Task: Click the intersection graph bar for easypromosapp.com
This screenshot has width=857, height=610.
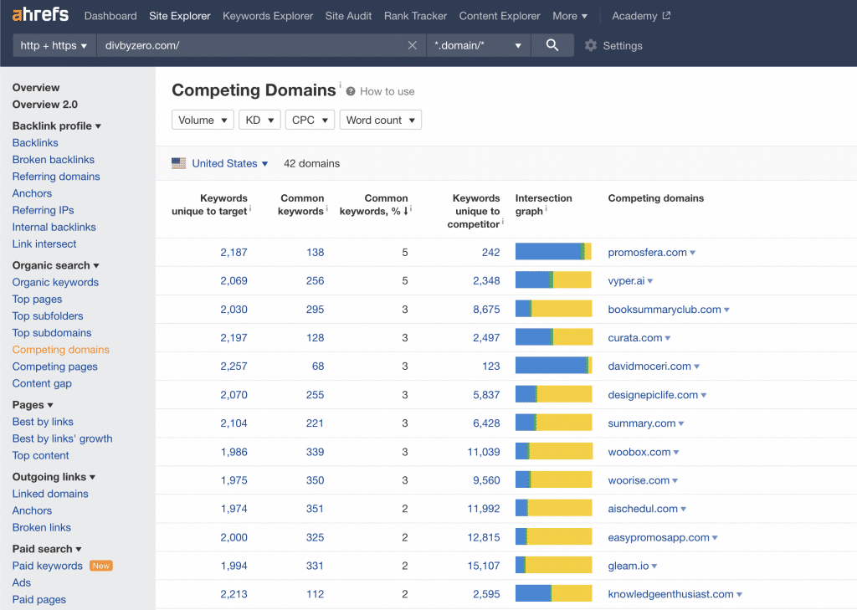Action: click(554, 536)
